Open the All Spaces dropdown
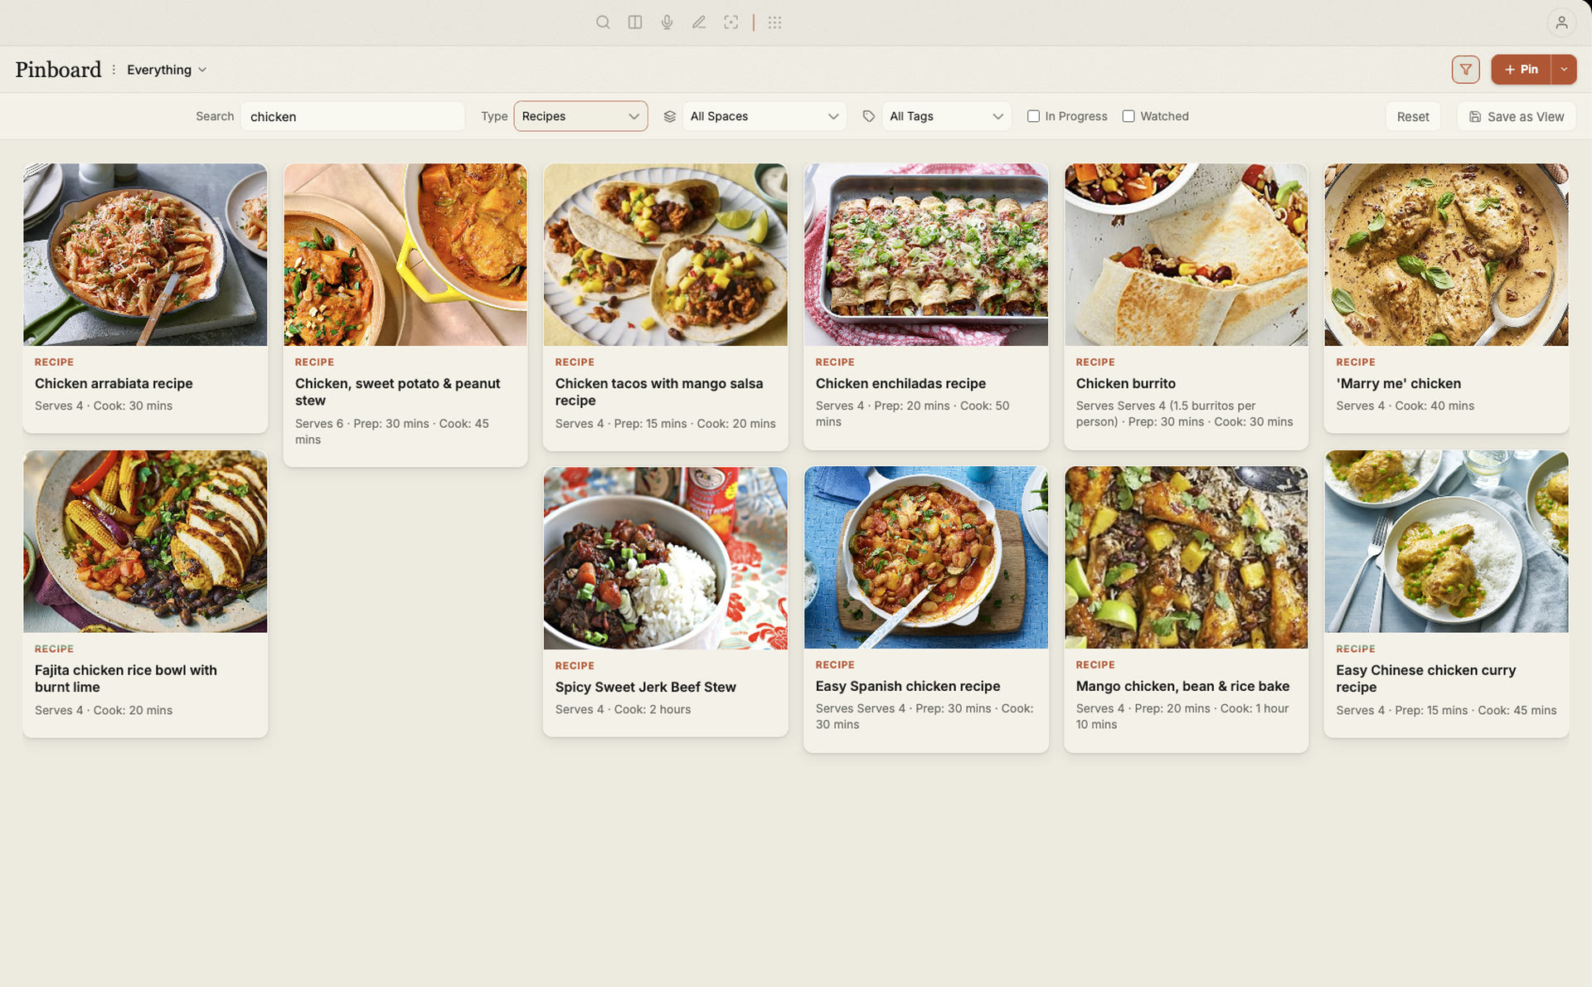The width and height of the screenshot is (1592, 987). tap(764, 116)
